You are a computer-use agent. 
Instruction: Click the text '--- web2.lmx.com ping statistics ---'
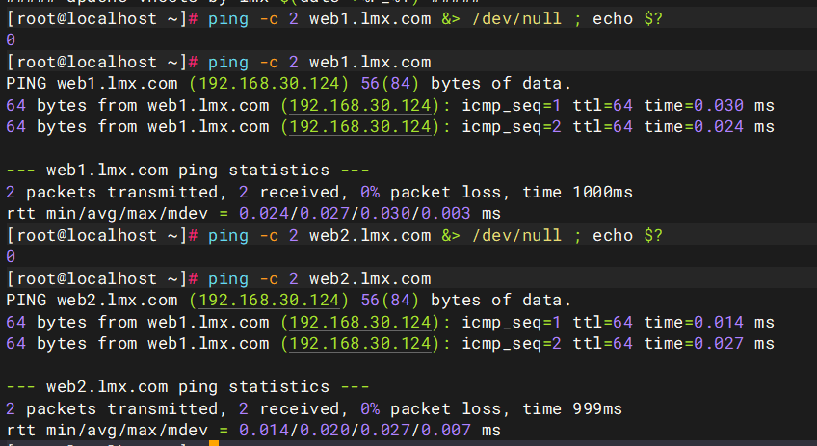coord(188,386)
